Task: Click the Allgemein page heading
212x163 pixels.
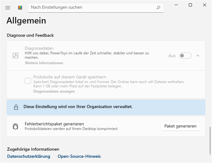Action: pos(26,21)
